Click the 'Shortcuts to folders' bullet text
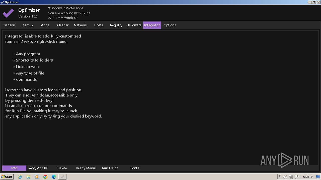Screen dimensions: 321x180 [x=34, y=60]
